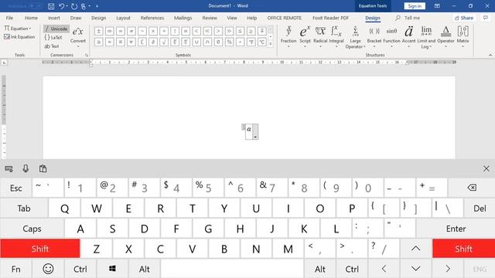Insert the for-all symbol
This screenshot has width=495, height=278.
point(131,42)
